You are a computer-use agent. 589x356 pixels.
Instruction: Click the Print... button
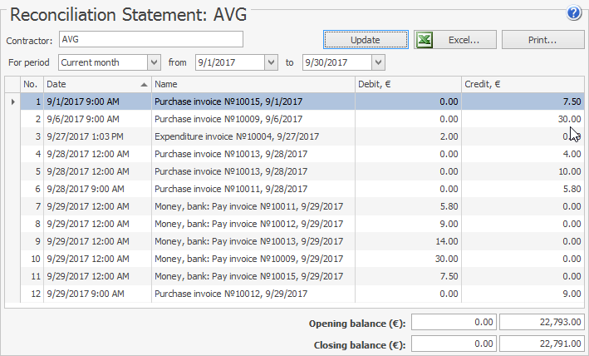[542, 40]
